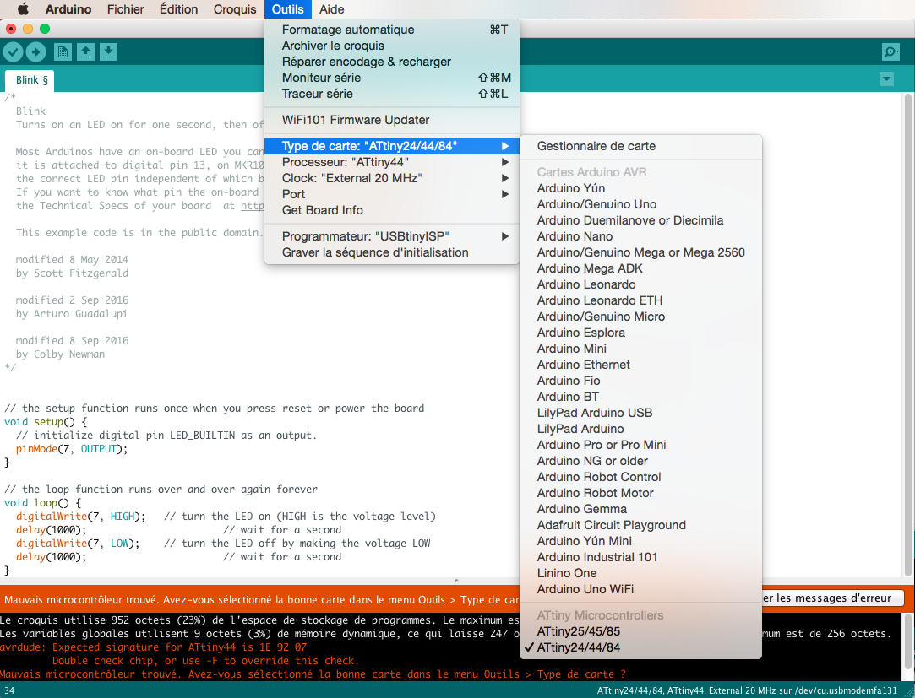Select checked ATtiny24/44/84 board

[640, 648]
